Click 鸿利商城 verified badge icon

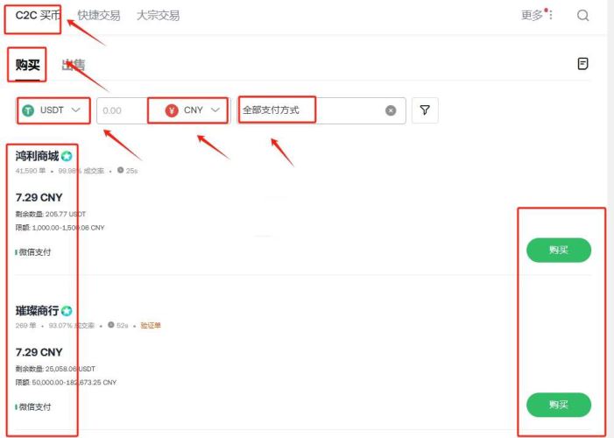[x=67, y=157]
